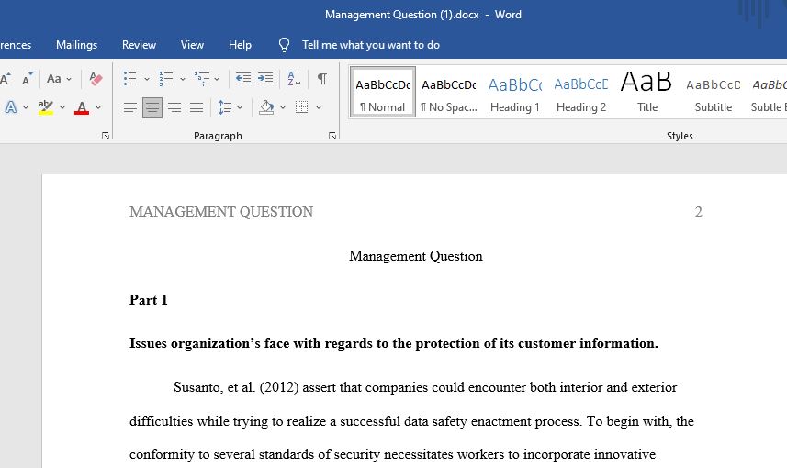Viewport: 787px width, 468px height.
Task: Apply the Heading 2 style
Action: coord(581,93)
